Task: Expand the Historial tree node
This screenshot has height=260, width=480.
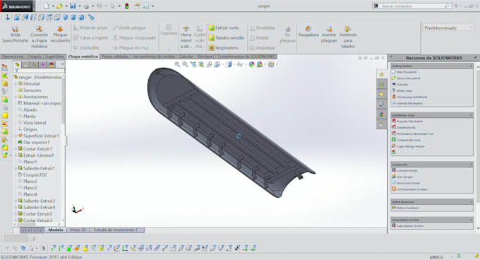Action: click(16, 83)
